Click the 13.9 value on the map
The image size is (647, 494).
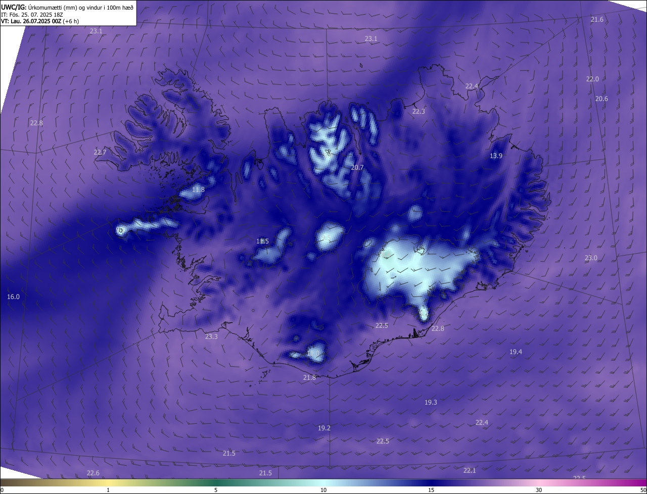pyautogui.click(x=496, y=156)
